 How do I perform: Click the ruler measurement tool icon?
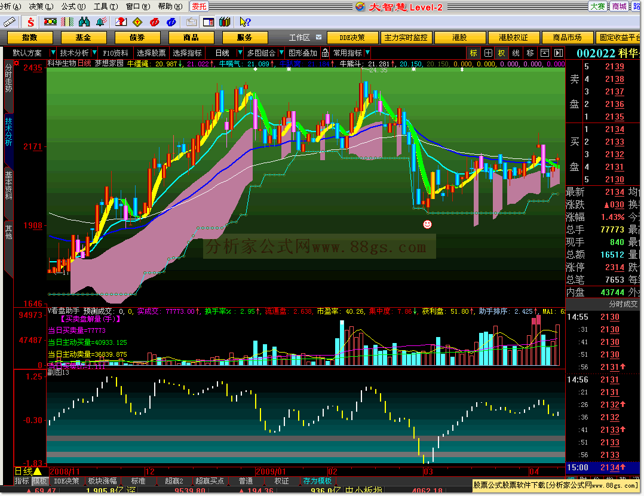click(9, 22)
